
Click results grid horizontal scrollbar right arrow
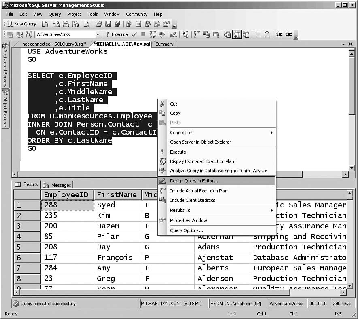point(343,292)
